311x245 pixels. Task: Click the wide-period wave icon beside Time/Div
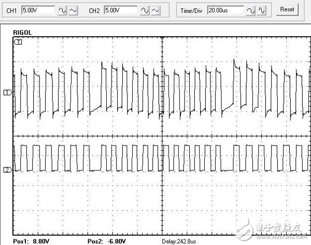click(x=250, y=10)
